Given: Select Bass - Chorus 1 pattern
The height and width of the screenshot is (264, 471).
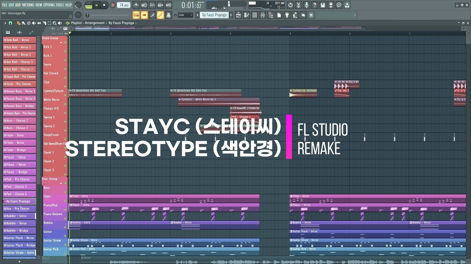Looking at the screenshot, I should [x=20, y=121].
